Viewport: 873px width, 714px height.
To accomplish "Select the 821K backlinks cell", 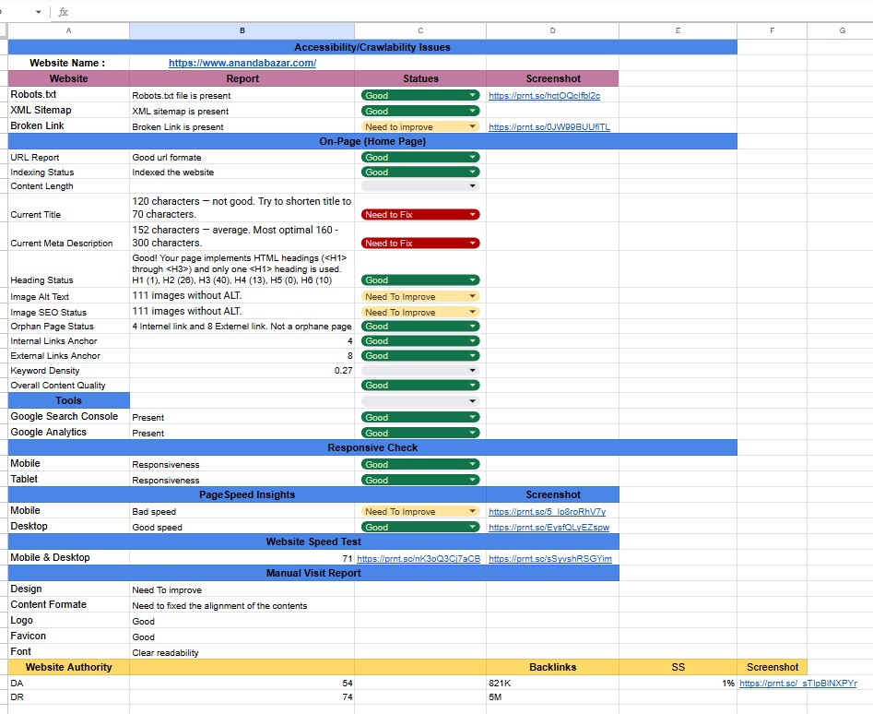I will pyautogui.click(x=552, y=683).
